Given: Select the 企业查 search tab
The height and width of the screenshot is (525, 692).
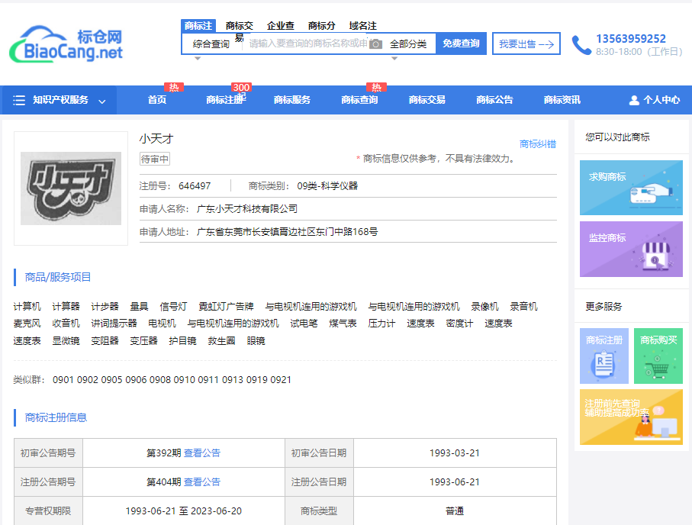Looking at the screenshot, I should click(x=280, y=26).
